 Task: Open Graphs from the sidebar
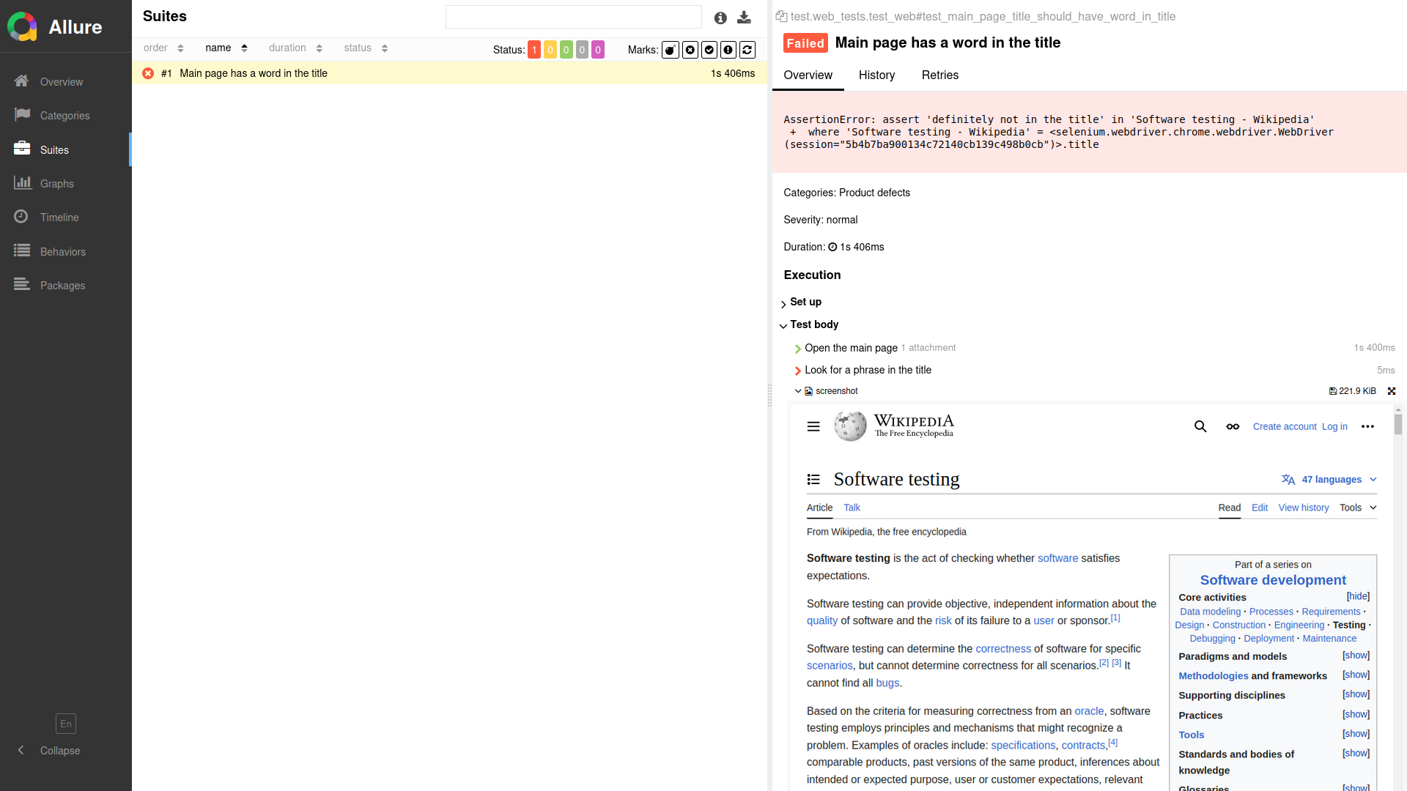click(x=56, y=183)
